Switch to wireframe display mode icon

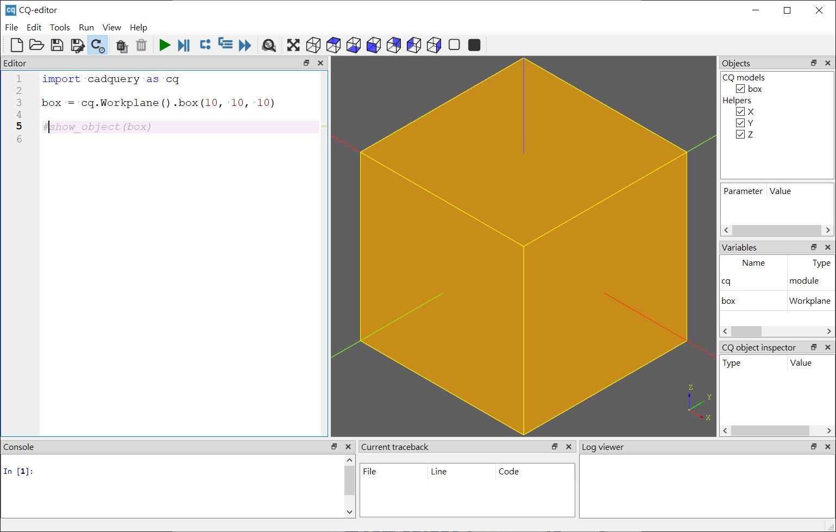tap(454, 45)
